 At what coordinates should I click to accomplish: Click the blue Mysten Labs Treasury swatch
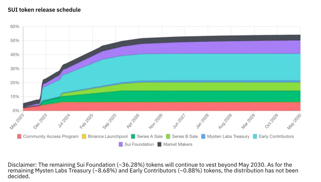[x=203, y=136]
